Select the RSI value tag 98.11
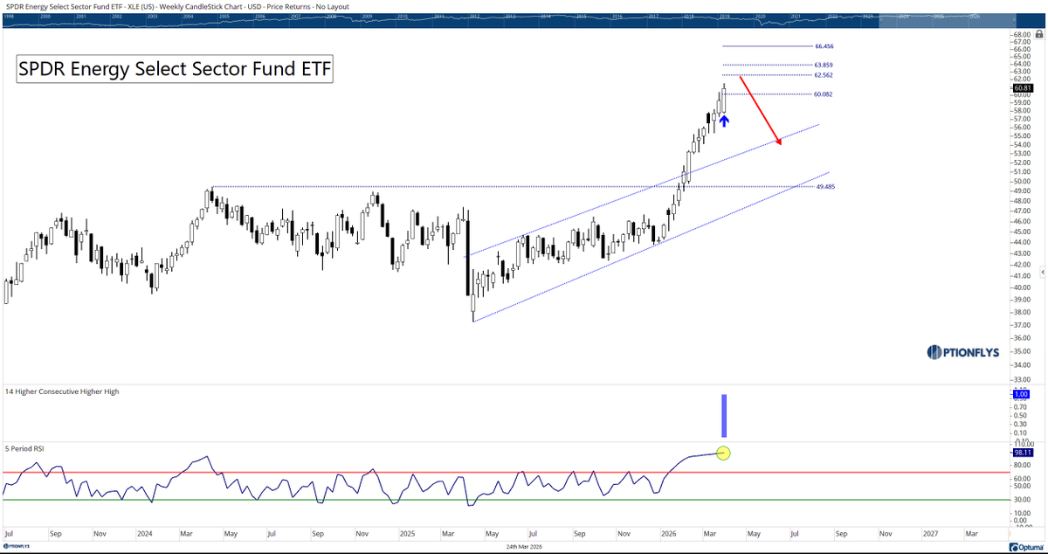This screenshot has height=554, width=1048. [1023, 452]
